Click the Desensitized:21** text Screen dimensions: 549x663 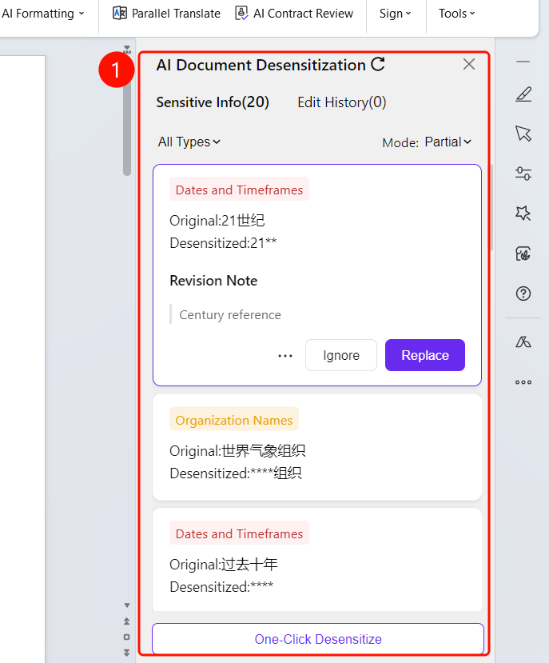click(x=223, y=243)
